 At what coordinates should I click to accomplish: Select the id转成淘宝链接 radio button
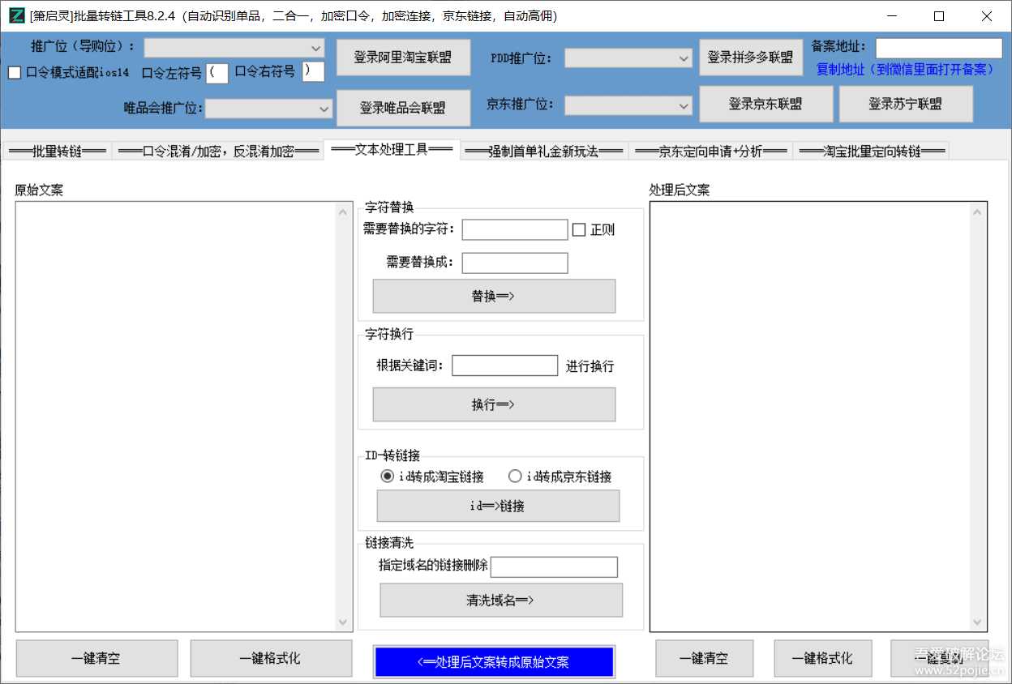(x=387, y=476)
